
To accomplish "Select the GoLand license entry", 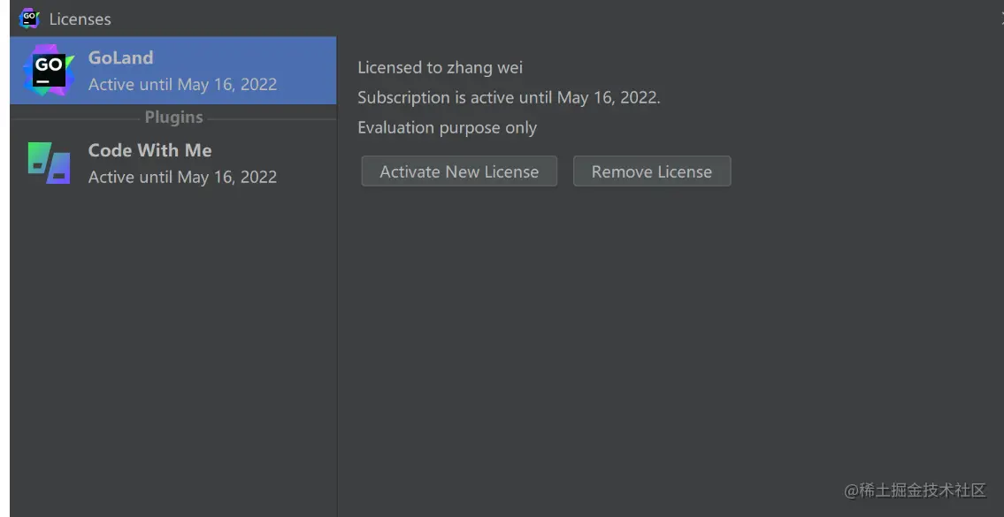I will pyautogui.click(x=172, y=71).
